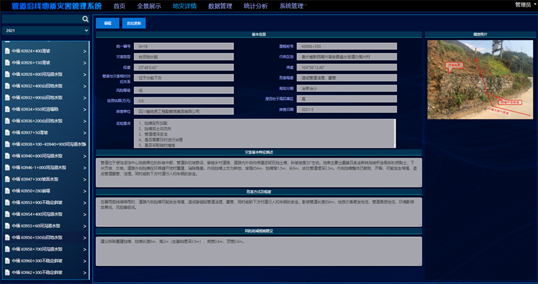Image resolution: width=538 pixels, height=284 pixels.
Task: Click arrow icon on K0928+800 row
Action: (x=84, y=74)
